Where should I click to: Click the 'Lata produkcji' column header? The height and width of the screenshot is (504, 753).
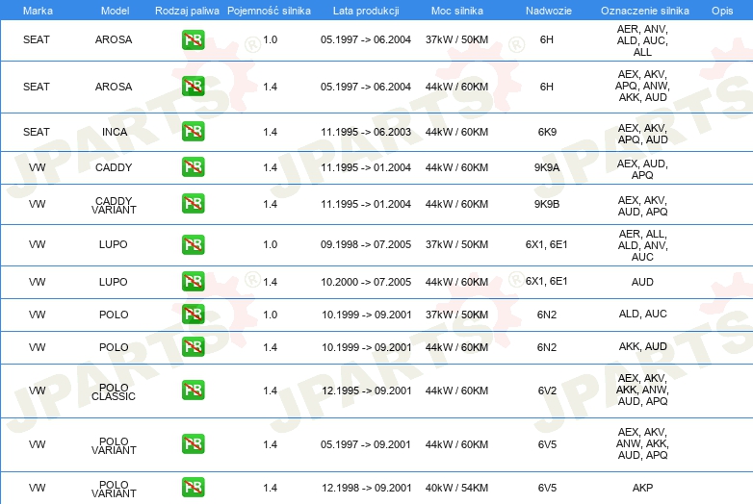366,10
